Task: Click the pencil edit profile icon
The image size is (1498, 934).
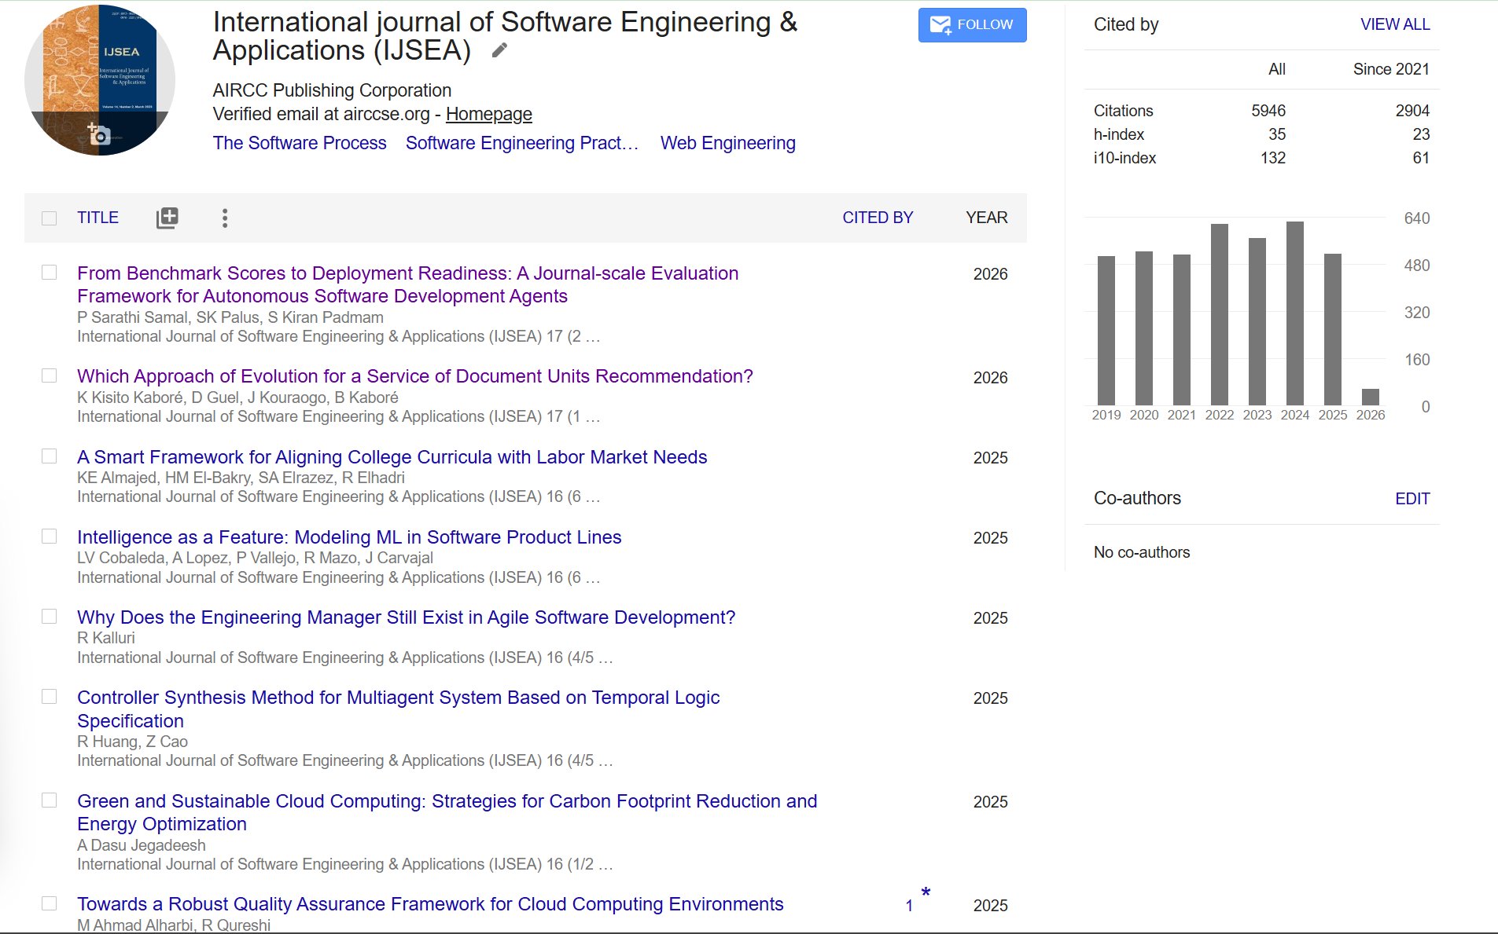Action: click(499, 51)
